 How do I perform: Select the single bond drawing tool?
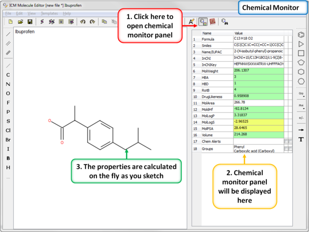point(8,34)
